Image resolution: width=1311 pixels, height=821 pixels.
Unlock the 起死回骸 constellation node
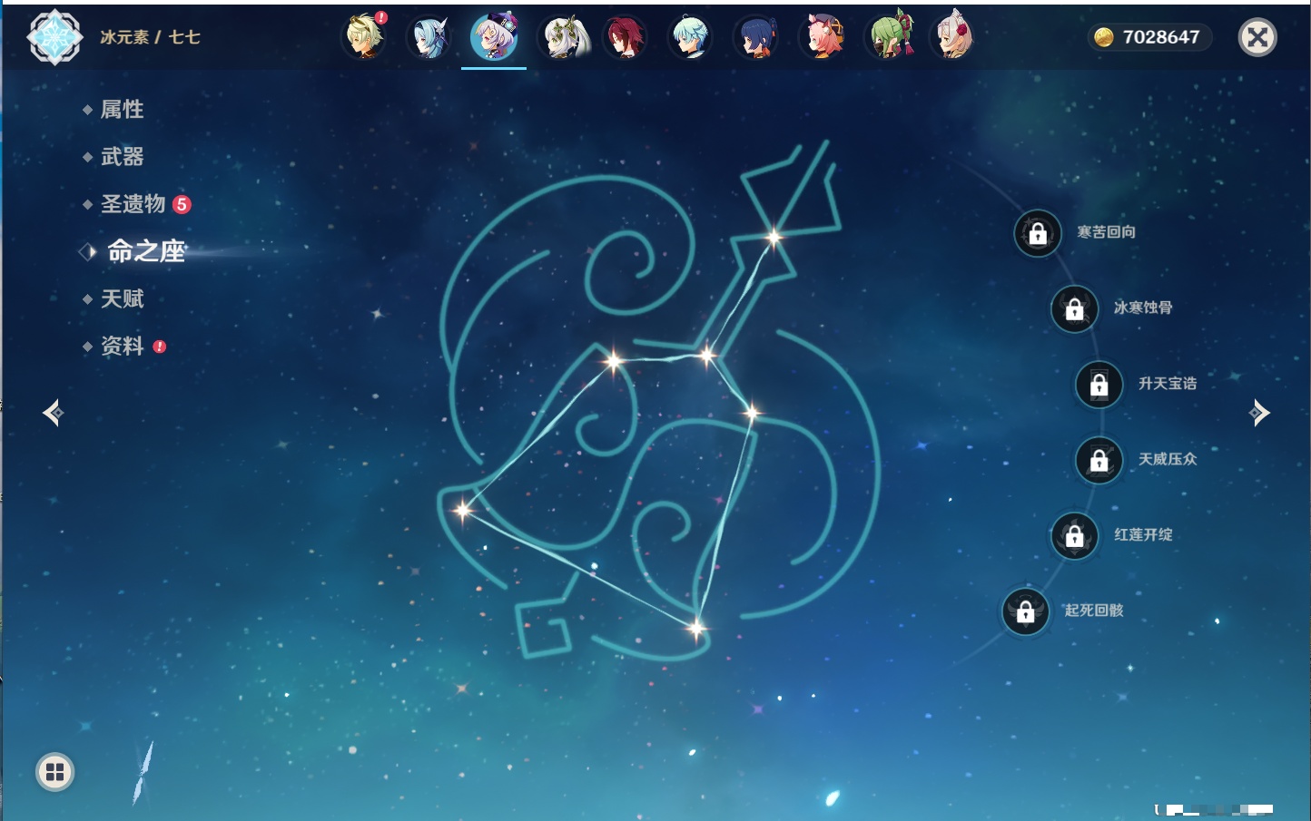(x=1026, y=611)
